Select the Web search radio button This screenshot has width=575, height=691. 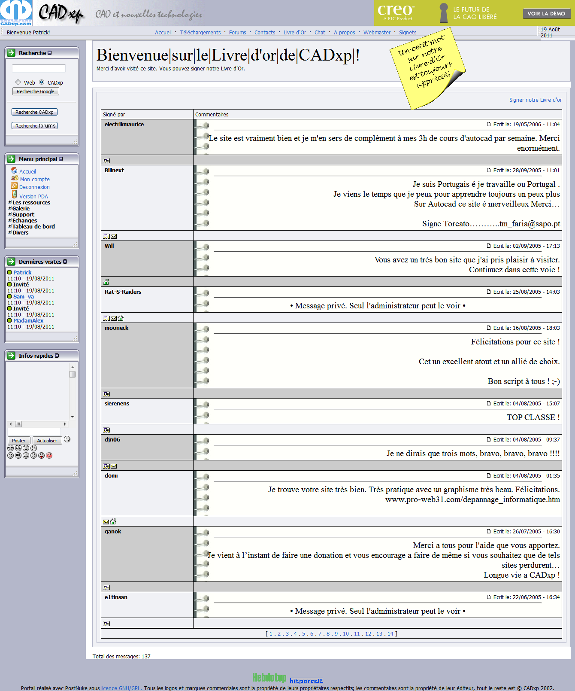coord(18,82)
